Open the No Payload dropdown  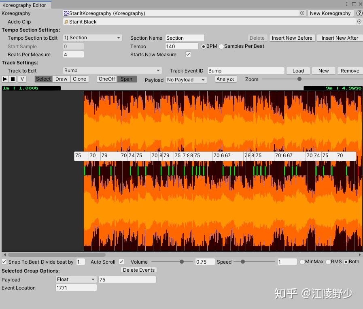click(x=186, y=80)
